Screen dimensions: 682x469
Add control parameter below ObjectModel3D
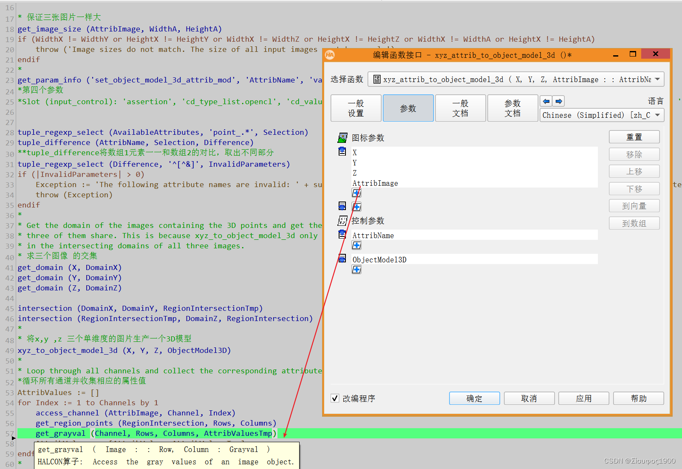[357, 270]
